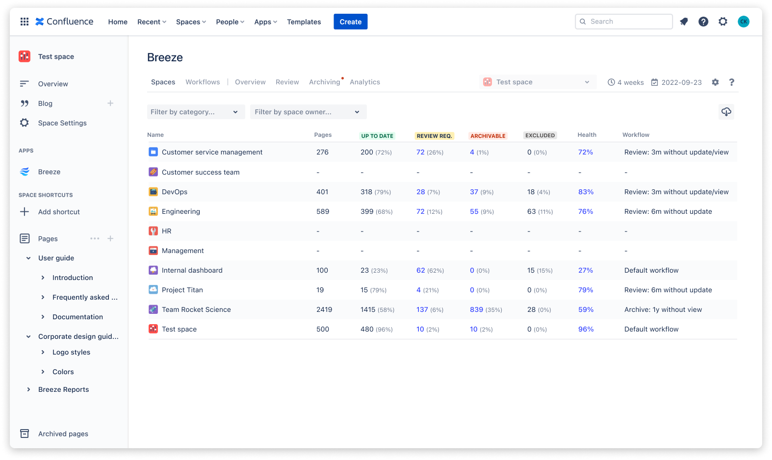Click the Project Titan space icon
The height and width of the screenshot is (460, 772).
pos(153,290)
